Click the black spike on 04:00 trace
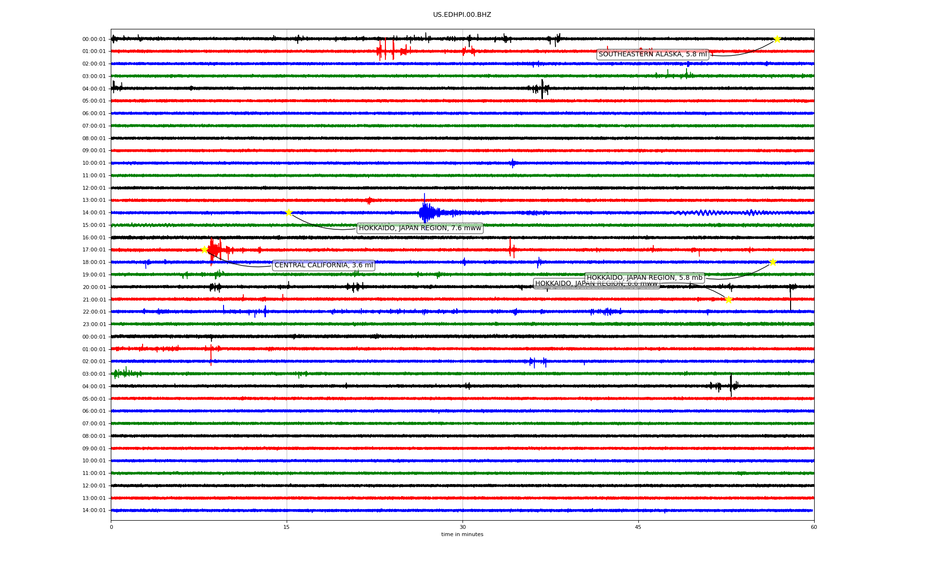 (x=542, y=89)
